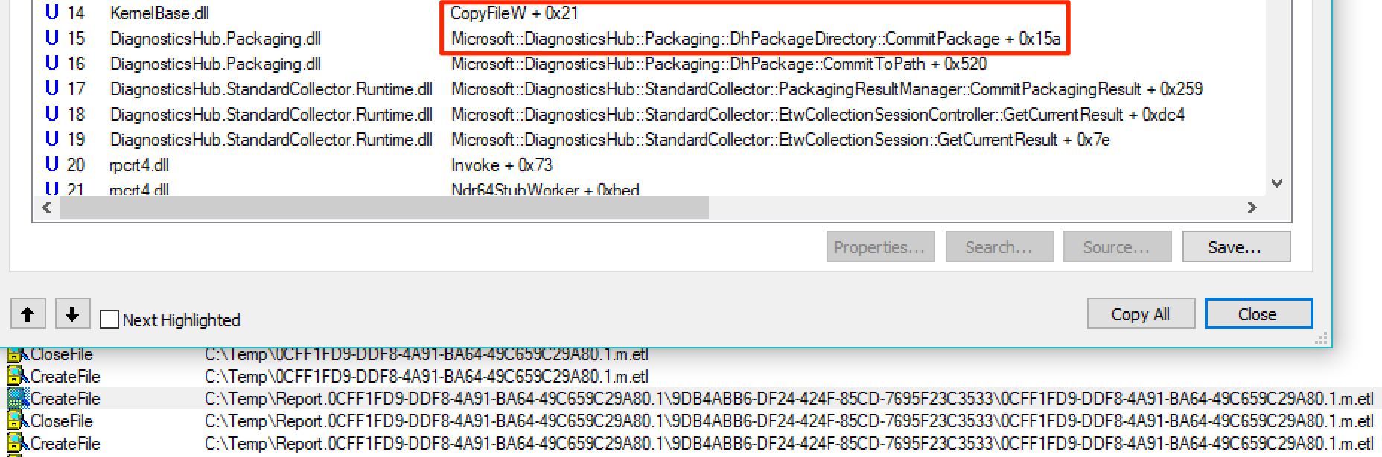Click the U user-mode icon for frame 18
The image size is (1382, 457).
pos(51,114)
